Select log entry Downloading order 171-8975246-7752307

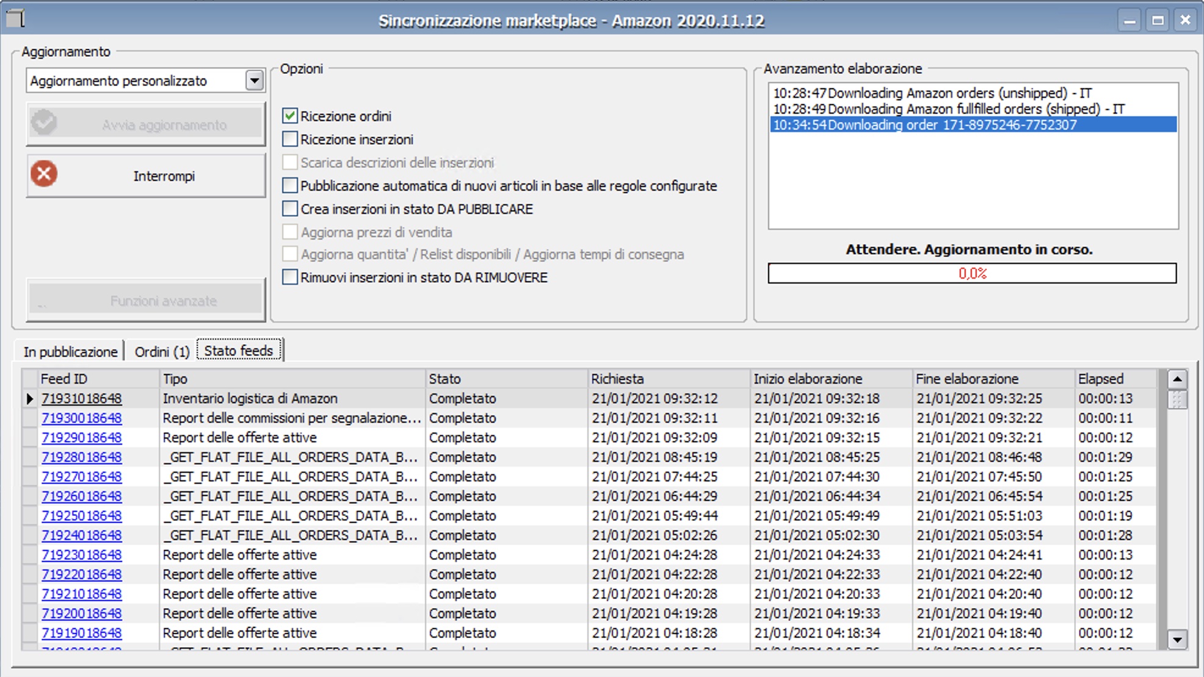click(973, 125)
